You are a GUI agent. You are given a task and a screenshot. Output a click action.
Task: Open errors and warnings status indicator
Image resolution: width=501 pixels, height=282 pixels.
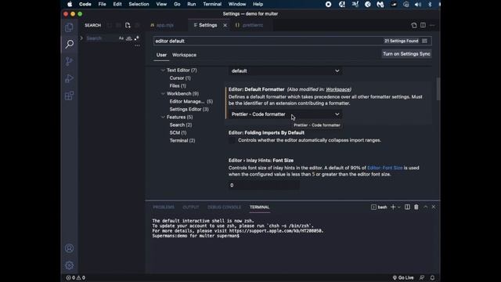coord(75,277)
